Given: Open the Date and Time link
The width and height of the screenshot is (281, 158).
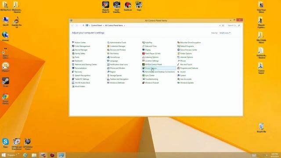Looking at the screenshot, I should click(151, 46).
